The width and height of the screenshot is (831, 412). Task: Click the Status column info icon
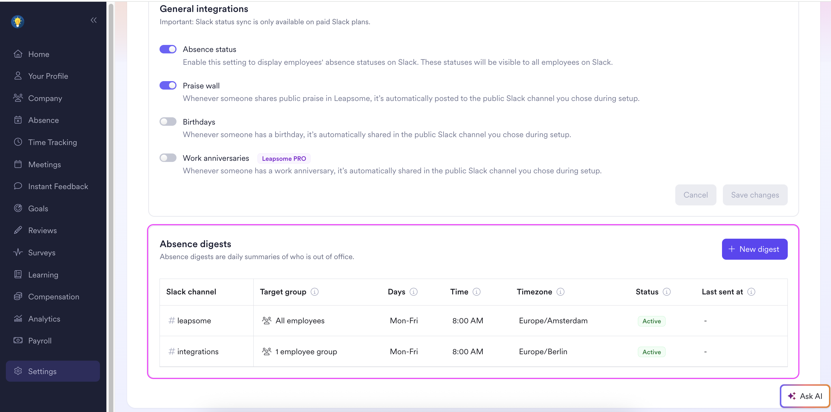pos(666,291)
